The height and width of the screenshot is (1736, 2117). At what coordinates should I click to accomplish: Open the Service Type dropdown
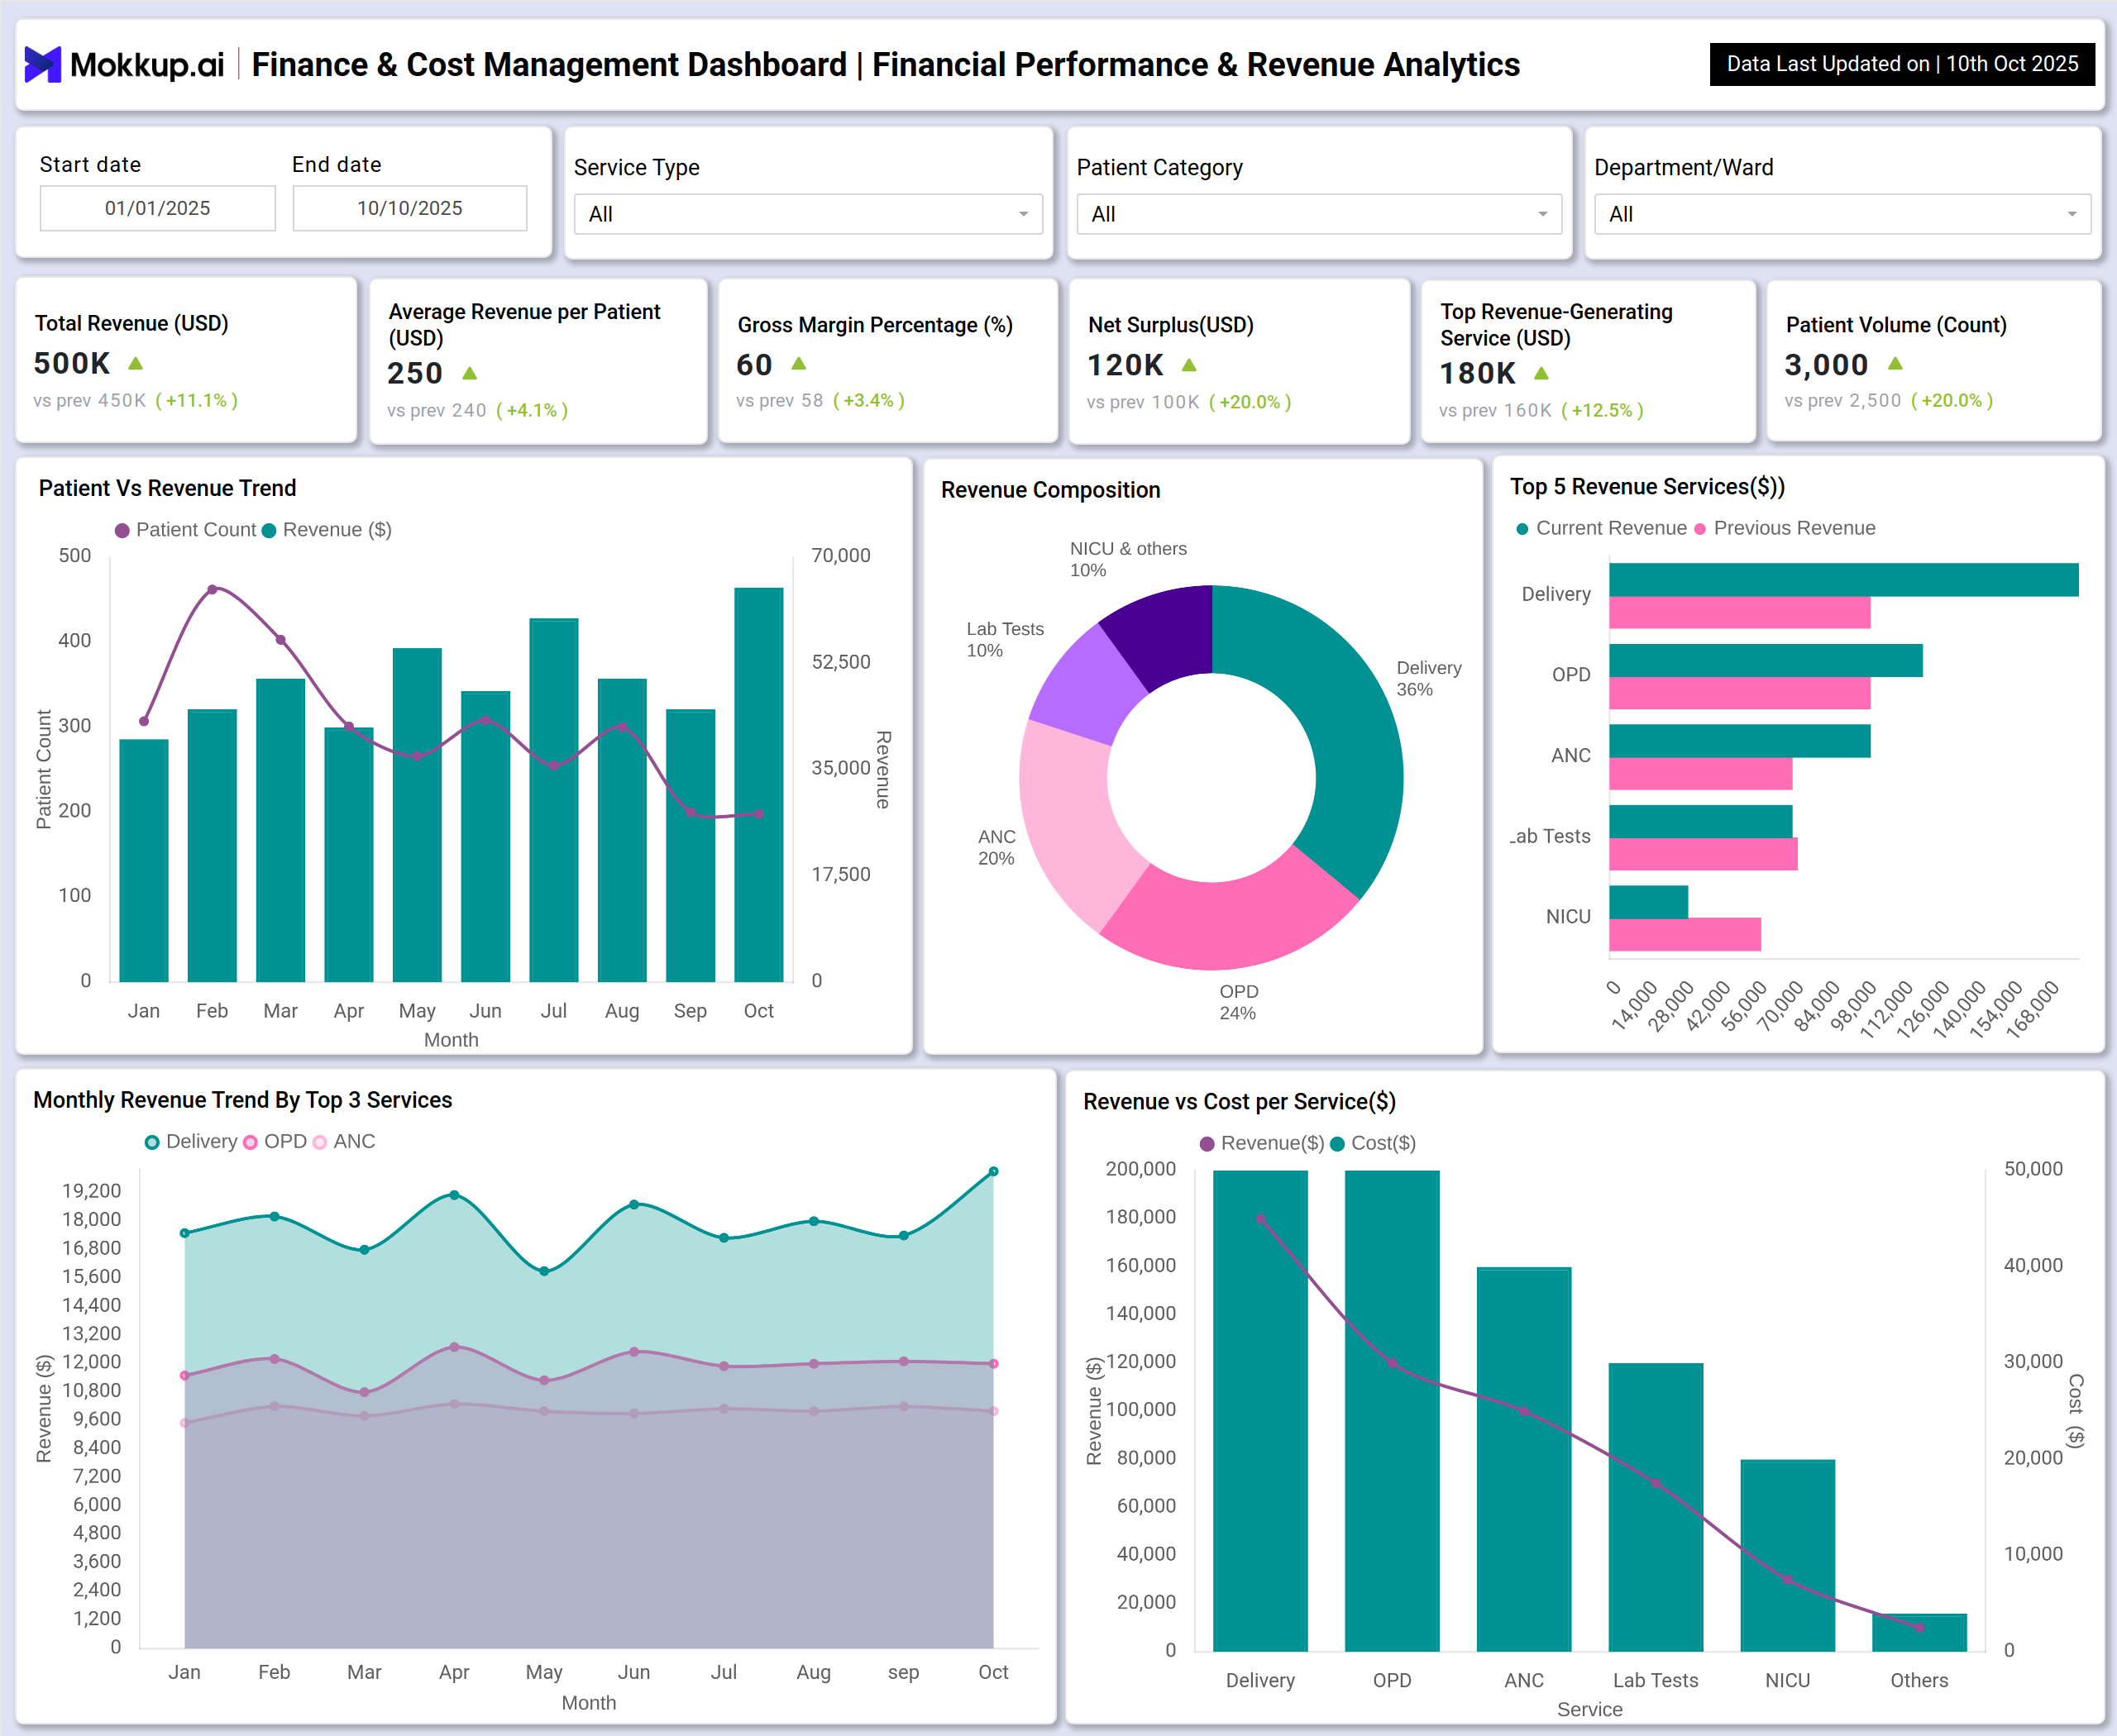tap(807, 214)
